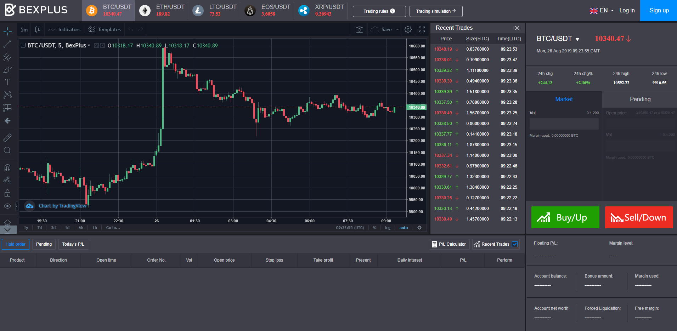Toggle auto scale on chart
The width and height of the screenshot is (677, 331).
tap(404, 228)
